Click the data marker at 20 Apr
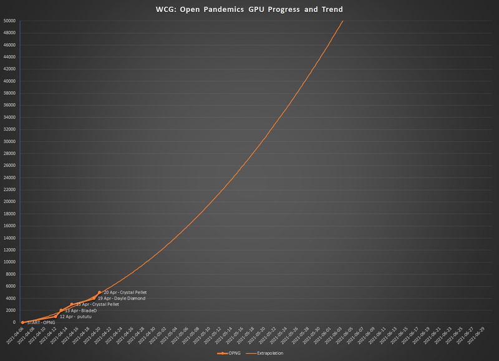The image size is (499, 361). pos(100,292)
